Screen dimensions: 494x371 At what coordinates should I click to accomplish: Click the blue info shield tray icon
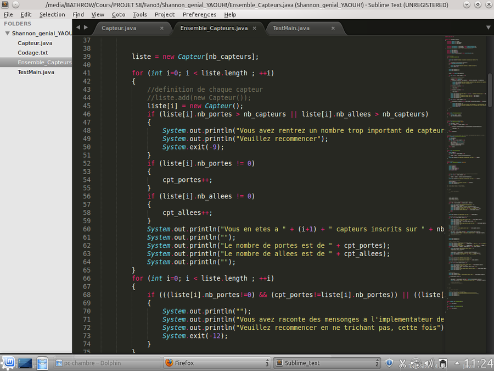point(389,363)
